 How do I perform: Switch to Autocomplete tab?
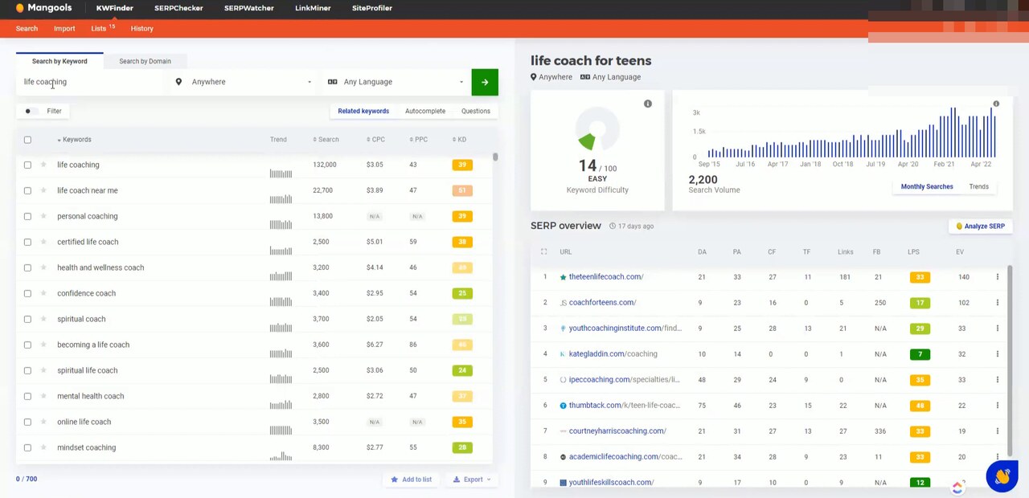(425, 111)
